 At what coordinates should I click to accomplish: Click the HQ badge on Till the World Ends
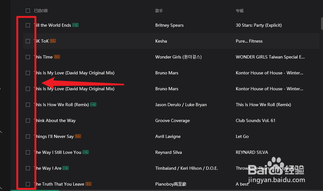75,25
